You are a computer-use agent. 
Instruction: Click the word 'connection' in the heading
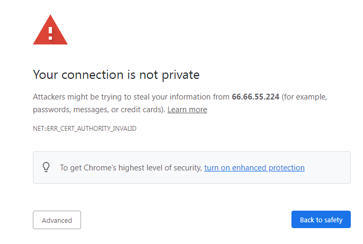92,75
